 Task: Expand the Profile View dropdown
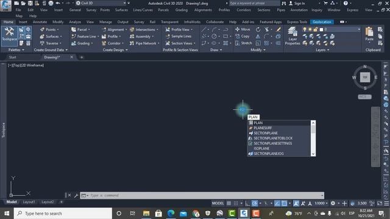(x=192, y=30)
